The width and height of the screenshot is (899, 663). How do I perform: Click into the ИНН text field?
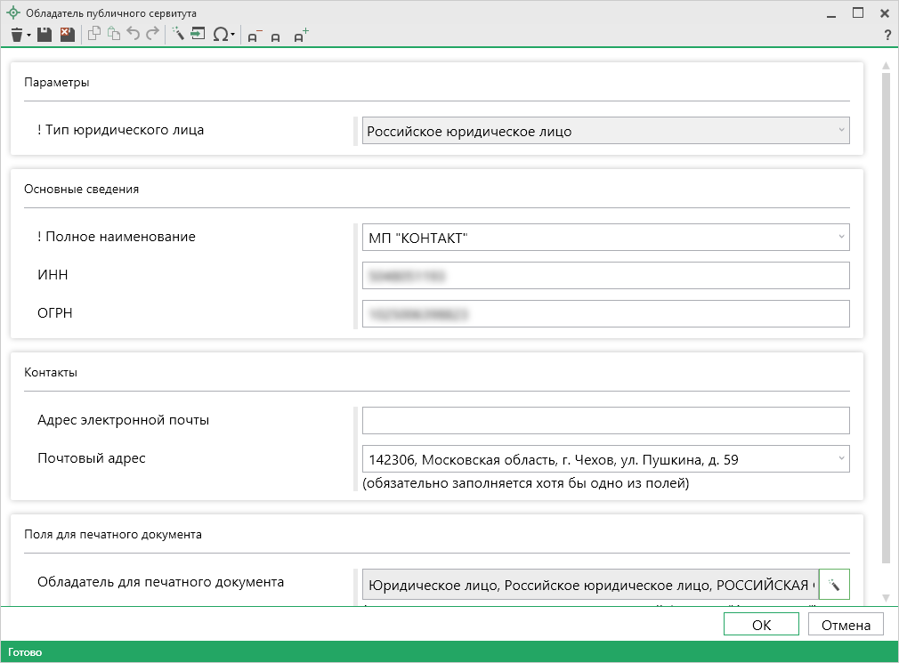605,276
